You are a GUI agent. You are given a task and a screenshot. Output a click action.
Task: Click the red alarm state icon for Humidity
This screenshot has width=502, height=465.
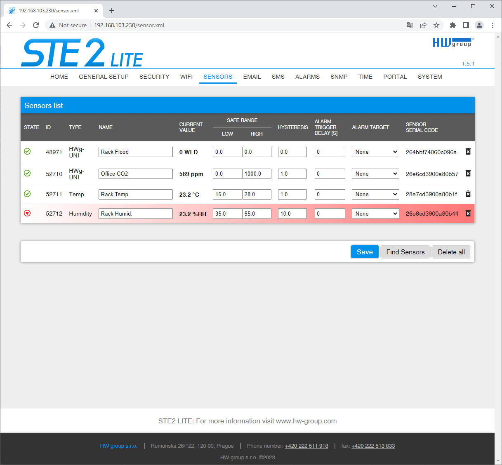pyautogui.click(x=27, y=213)
